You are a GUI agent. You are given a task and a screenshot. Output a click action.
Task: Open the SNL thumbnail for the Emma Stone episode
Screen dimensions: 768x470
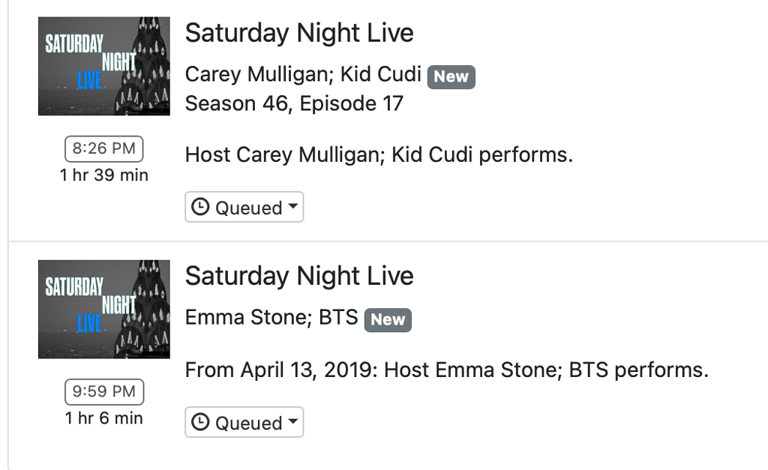tap(103, 308)
